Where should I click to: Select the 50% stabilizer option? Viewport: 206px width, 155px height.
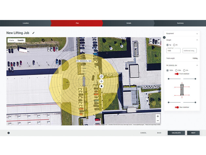[176, 70]
